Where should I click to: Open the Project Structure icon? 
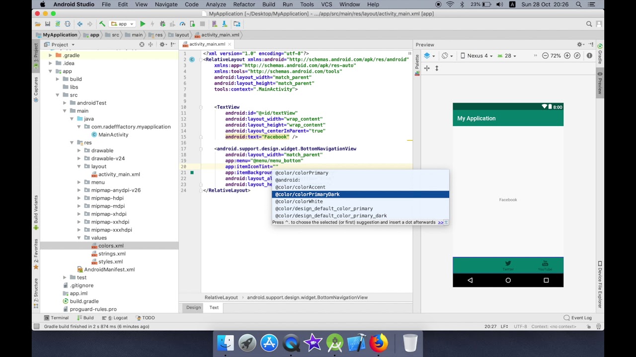click(x=237, y=24)
